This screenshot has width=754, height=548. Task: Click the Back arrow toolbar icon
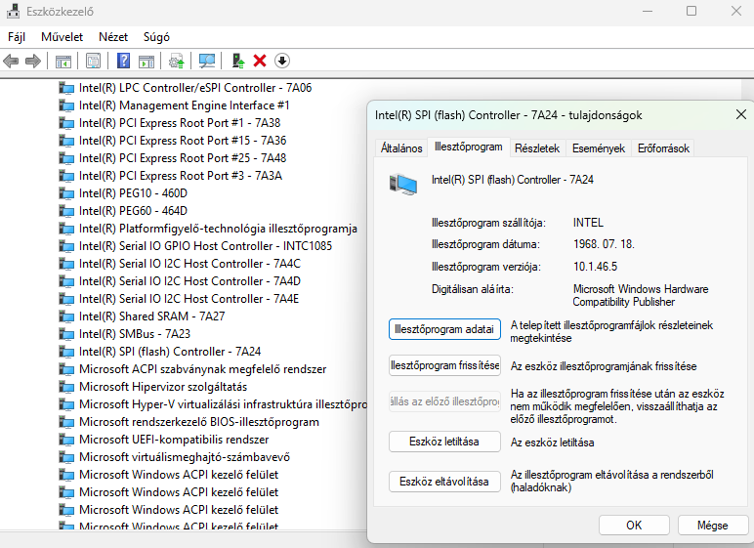tap(11, 62)
